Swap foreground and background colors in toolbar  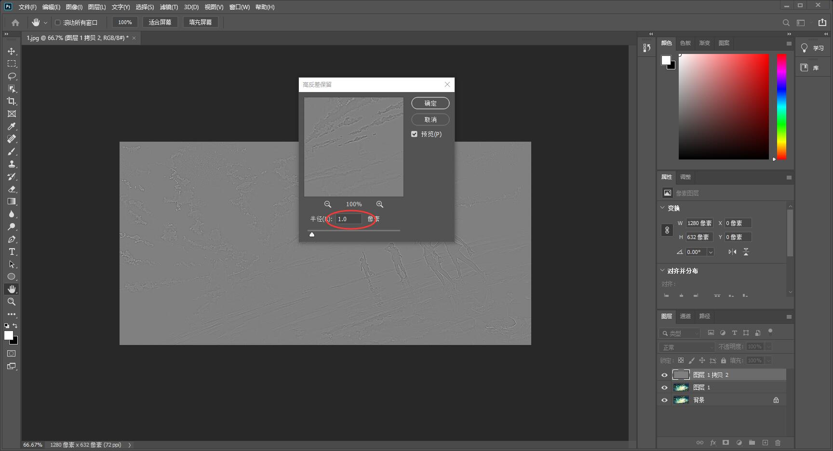pyautogui.click(x=15, y=326)
